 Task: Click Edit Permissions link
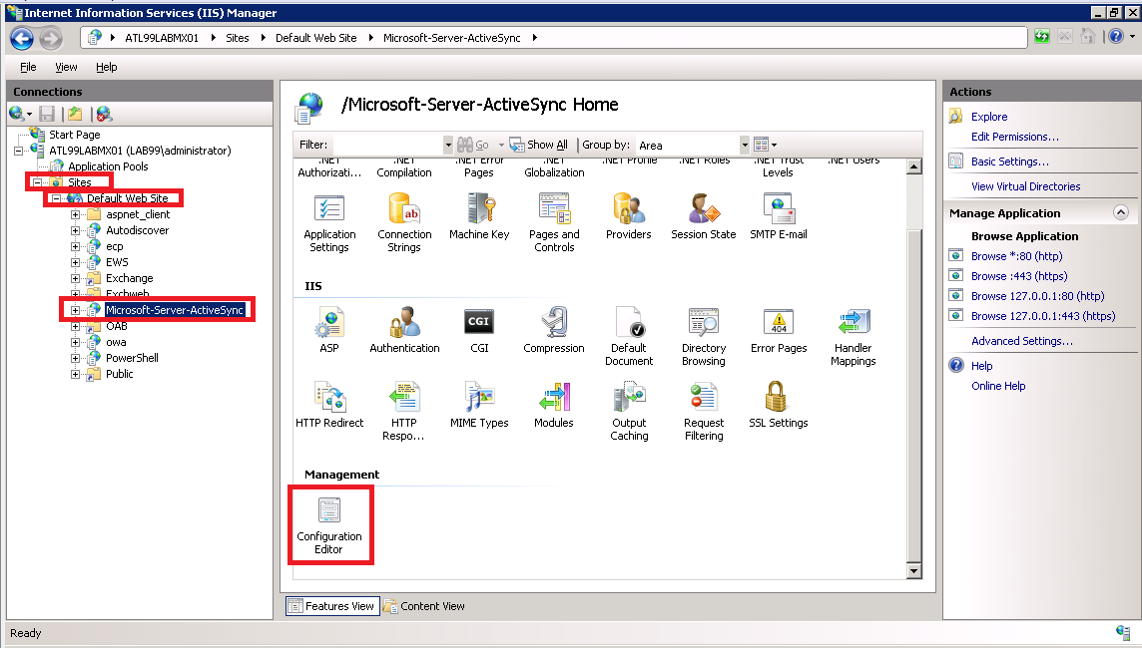click(x=1014, y=137)
